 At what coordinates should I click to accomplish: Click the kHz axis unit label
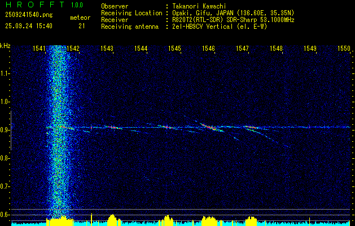5,46
